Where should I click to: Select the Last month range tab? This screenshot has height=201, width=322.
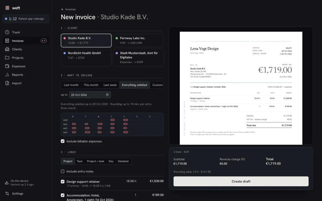coord(71,85)
